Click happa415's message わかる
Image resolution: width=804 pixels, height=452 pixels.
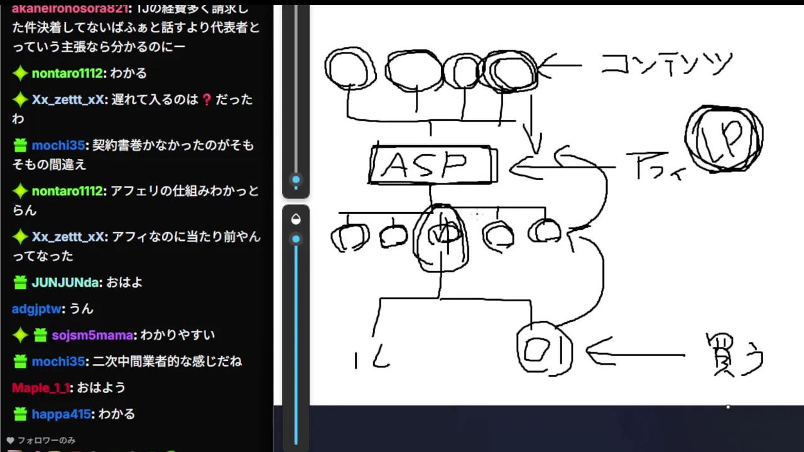click(116, 414)
